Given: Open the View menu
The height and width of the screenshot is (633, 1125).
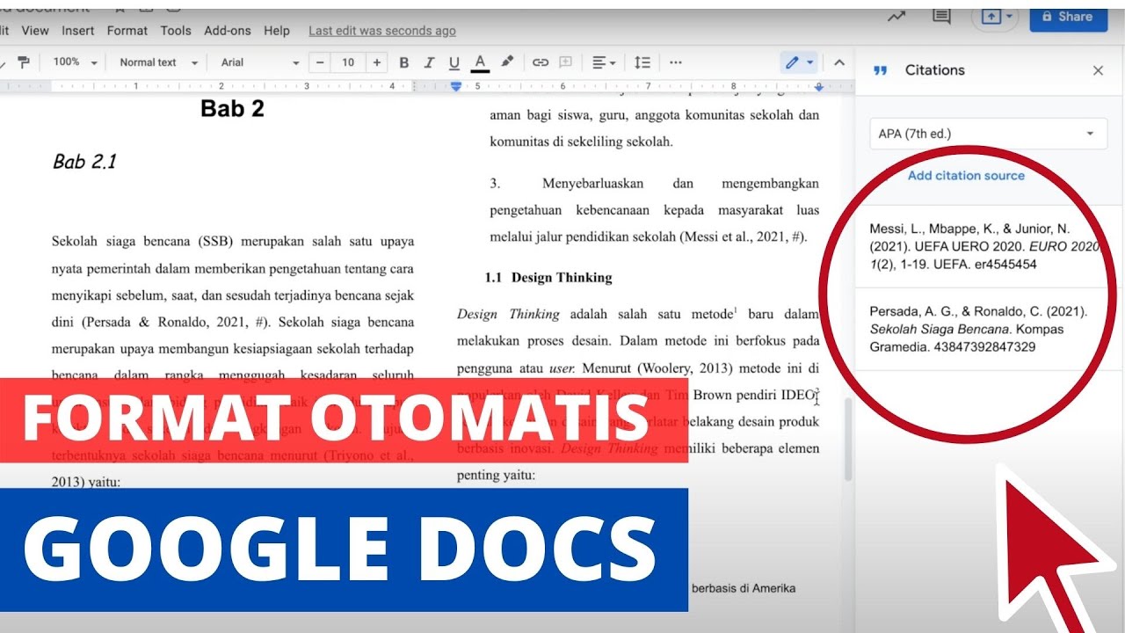Looking at the screenshot, I should (35, 31).
